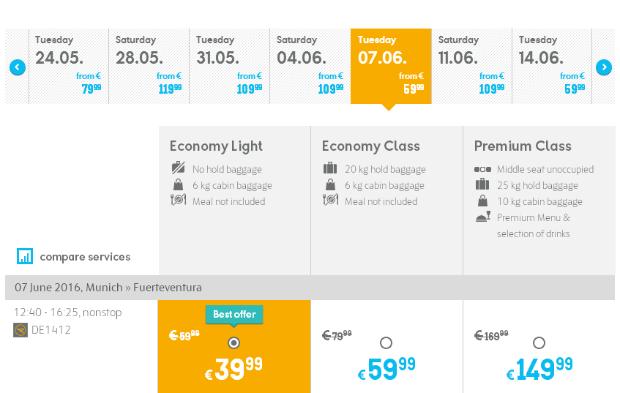Click the compare services chart icon
620x393 pixels.
(x=24, y=256)
